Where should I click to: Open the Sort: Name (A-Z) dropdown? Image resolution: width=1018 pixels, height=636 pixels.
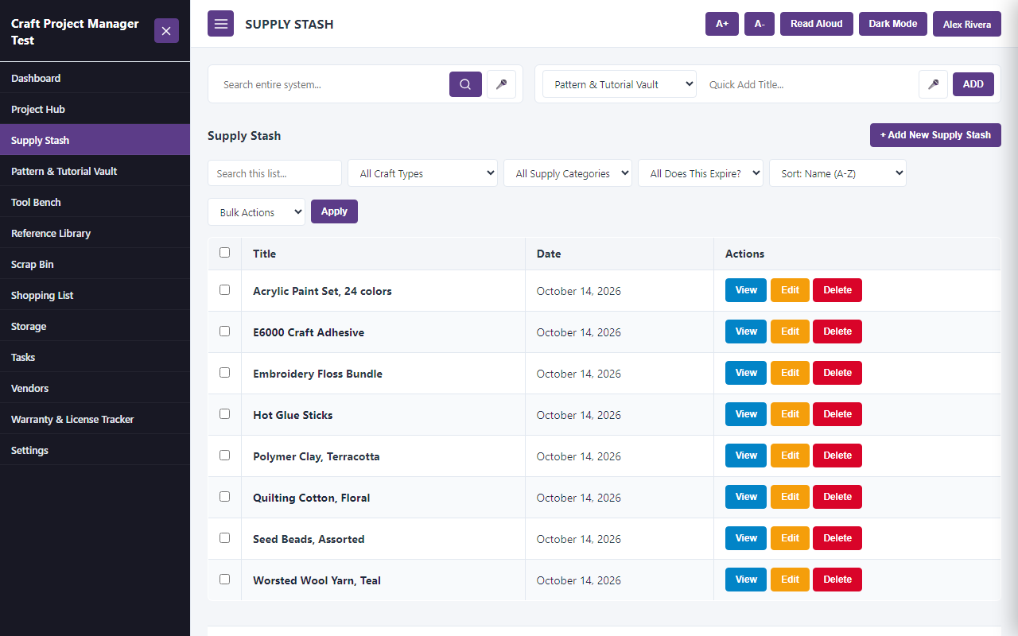(x=837, y=173)
